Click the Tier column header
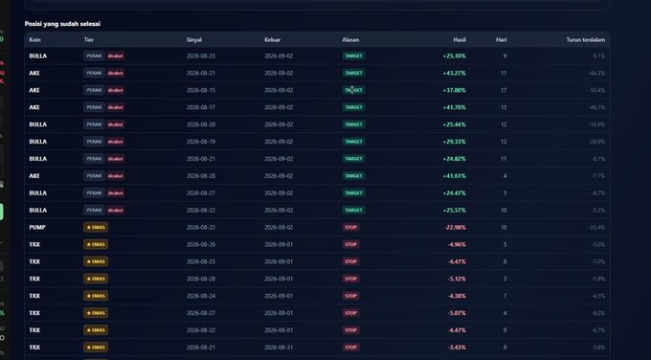651x360 pixels. click(88, 40)
